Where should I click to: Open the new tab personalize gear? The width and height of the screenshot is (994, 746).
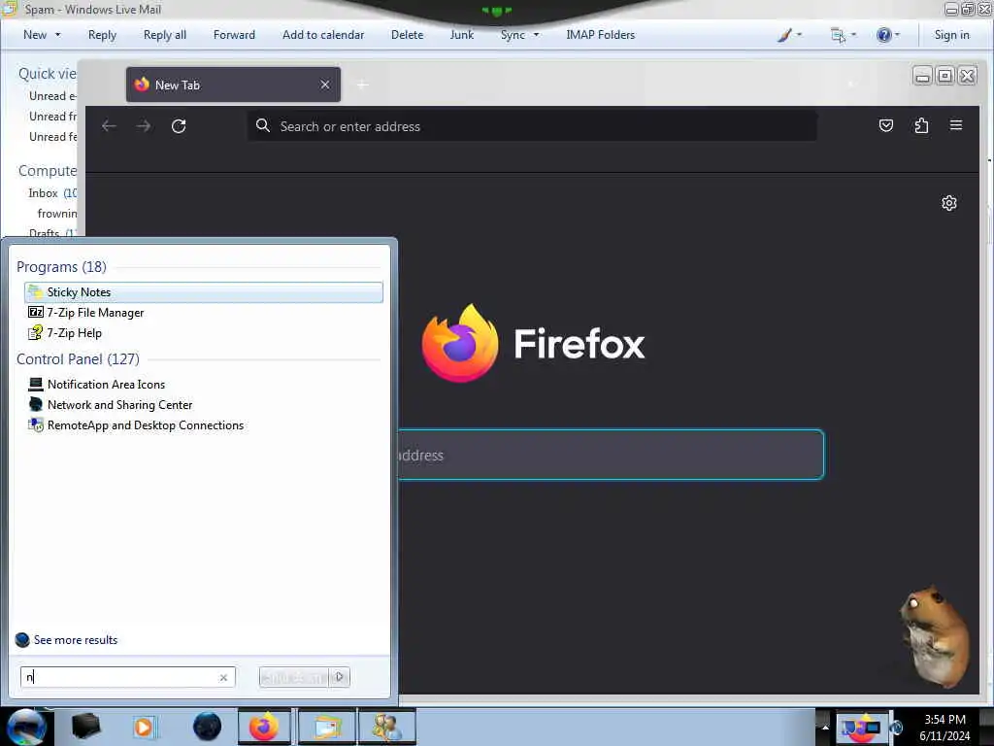click(x=949, y=203)
